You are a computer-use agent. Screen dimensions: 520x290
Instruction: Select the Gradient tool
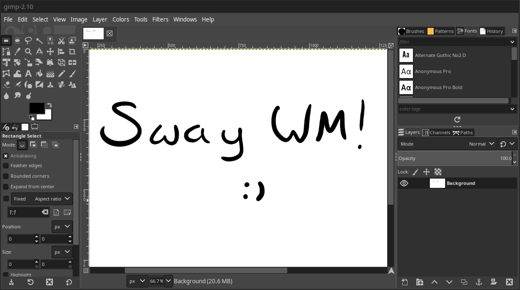(x=50, y=73)
